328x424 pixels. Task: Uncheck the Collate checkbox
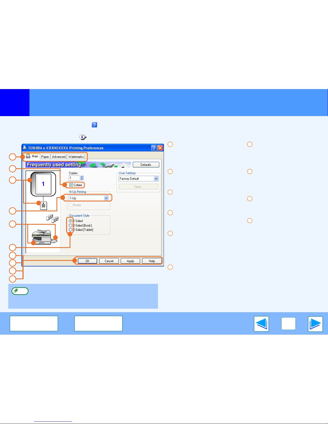point(71,185)
